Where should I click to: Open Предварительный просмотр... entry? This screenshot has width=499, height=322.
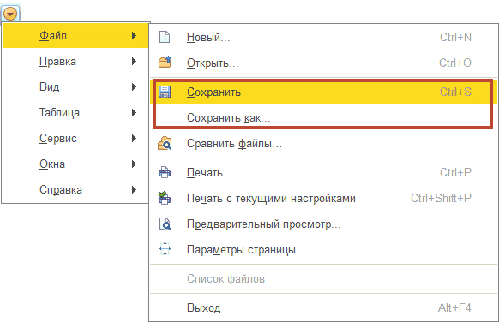pyautogui.click(x=323, y=224)
